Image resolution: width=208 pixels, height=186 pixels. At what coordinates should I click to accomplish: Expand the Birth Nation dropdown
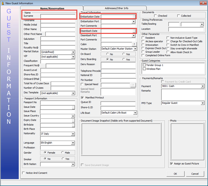coord(73,164)
